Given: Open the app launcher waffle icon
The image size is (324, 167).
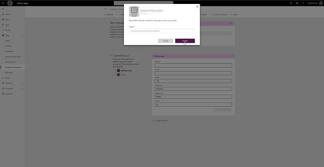Looking at the screenshot, I should click(3, 3).
